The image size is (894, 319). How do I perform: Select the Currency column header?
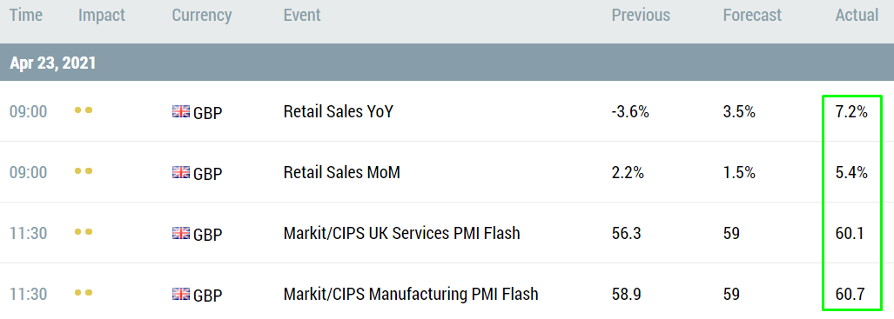(x=202, y=16)
